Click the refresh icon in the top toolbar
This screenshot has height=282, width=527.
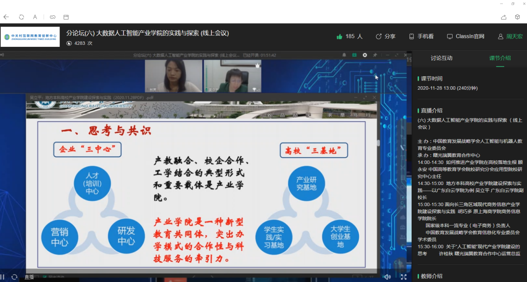tap(21, 17)
